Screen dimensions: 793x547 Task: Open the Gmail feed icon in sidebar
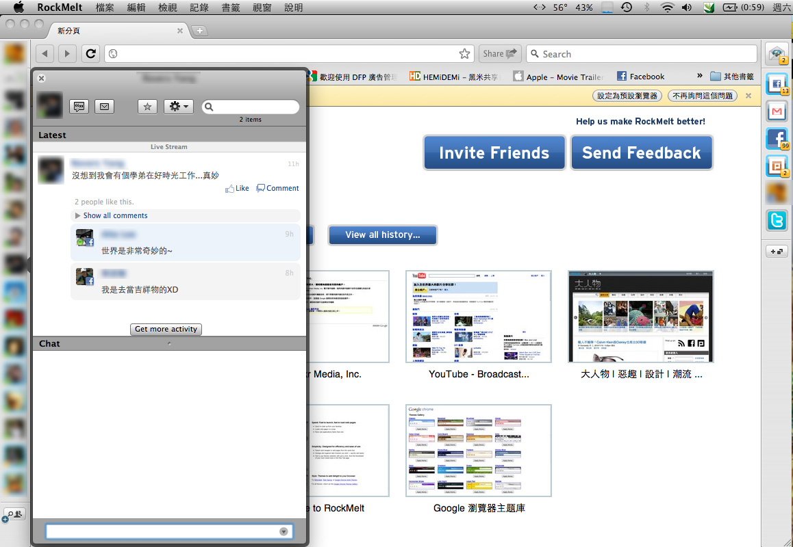[777, 111]
